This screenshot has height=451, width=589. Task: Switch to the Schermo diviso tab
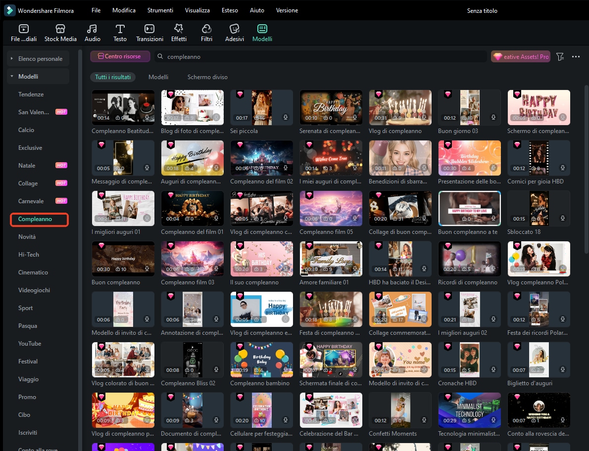207,77
